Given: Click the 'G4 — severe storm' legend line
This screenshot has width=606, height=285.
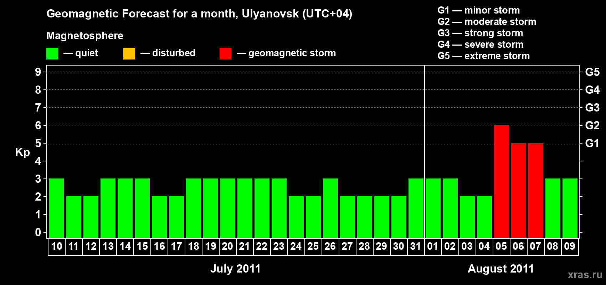Looking at the screenshot, I should pyautogui.click(x=481, y=45).
